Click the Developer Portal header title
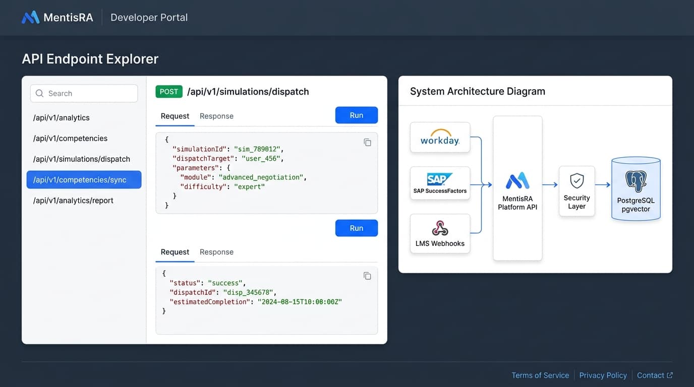Screen dimensions: 694x387 [x=149, y=17]
